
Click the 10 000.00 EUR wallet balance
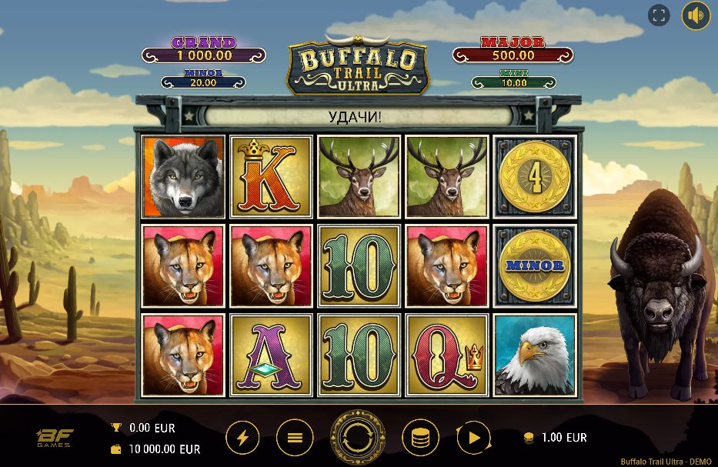click(x=165, y=449)
